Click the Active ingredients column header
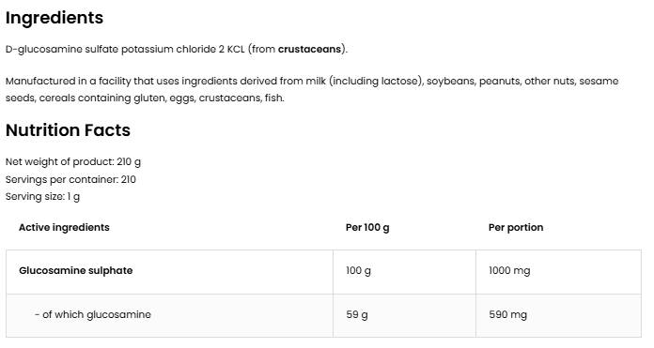This screenshot has width=654, height=348. 64,227
